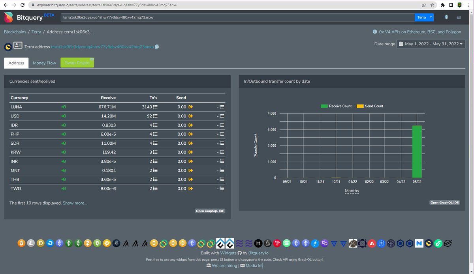This screenshot has width=474, height=274.
Task: Expand the table with Show more
Action: point(75,203)
